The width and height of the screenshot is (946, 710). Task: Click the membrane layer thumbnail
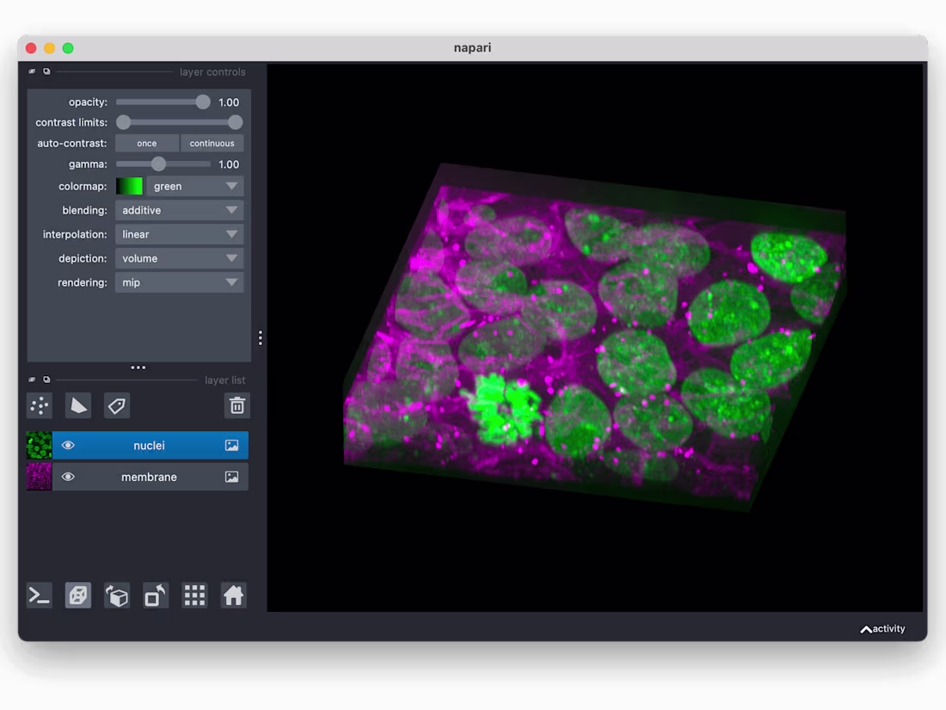pyautogui.click(x=39, y=477)
